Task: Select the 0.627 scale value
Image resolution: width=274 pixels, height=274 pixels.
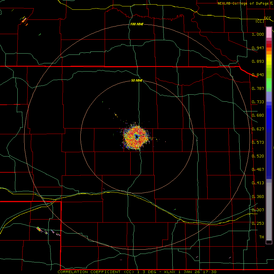Action: pyautogui.click(x=258, y=129)
